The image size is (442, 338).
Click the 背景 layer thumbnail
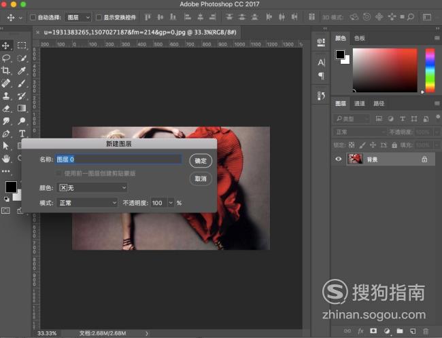[x=355, y=159]
